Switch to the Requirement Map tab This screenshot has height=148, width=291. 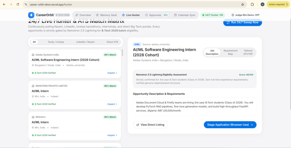coord(230,52)
